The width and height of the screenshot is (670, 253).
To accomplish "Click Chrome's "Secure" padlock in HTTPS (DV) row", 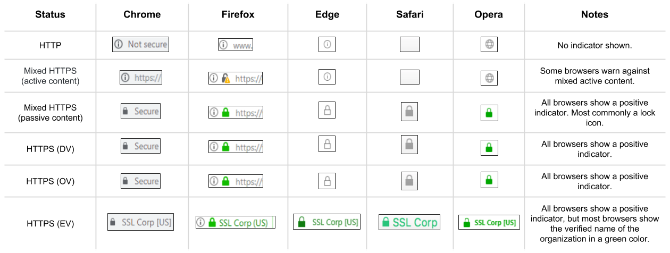I will (x=140, y=146).
